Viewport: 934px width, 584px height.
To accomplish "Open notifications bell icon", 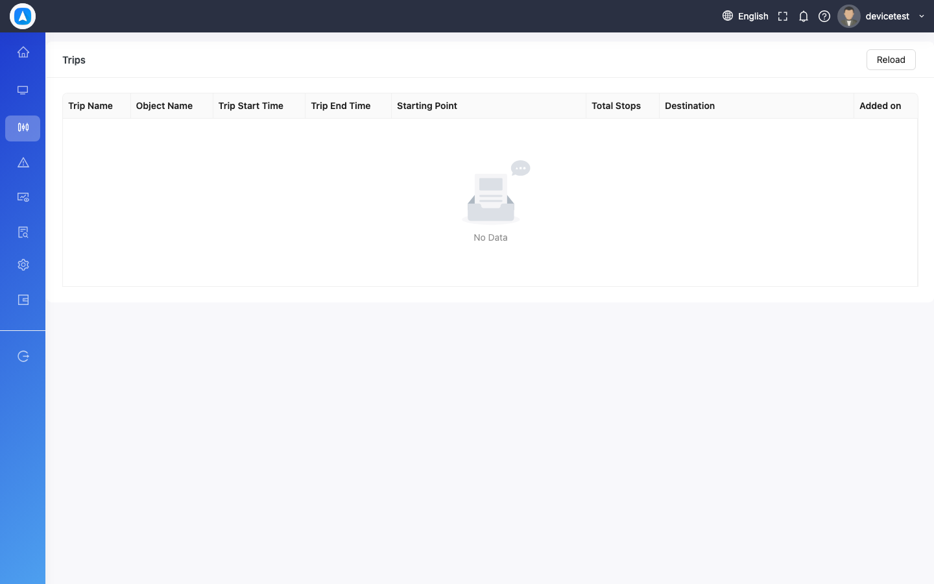I will click(x=804, y=16).
